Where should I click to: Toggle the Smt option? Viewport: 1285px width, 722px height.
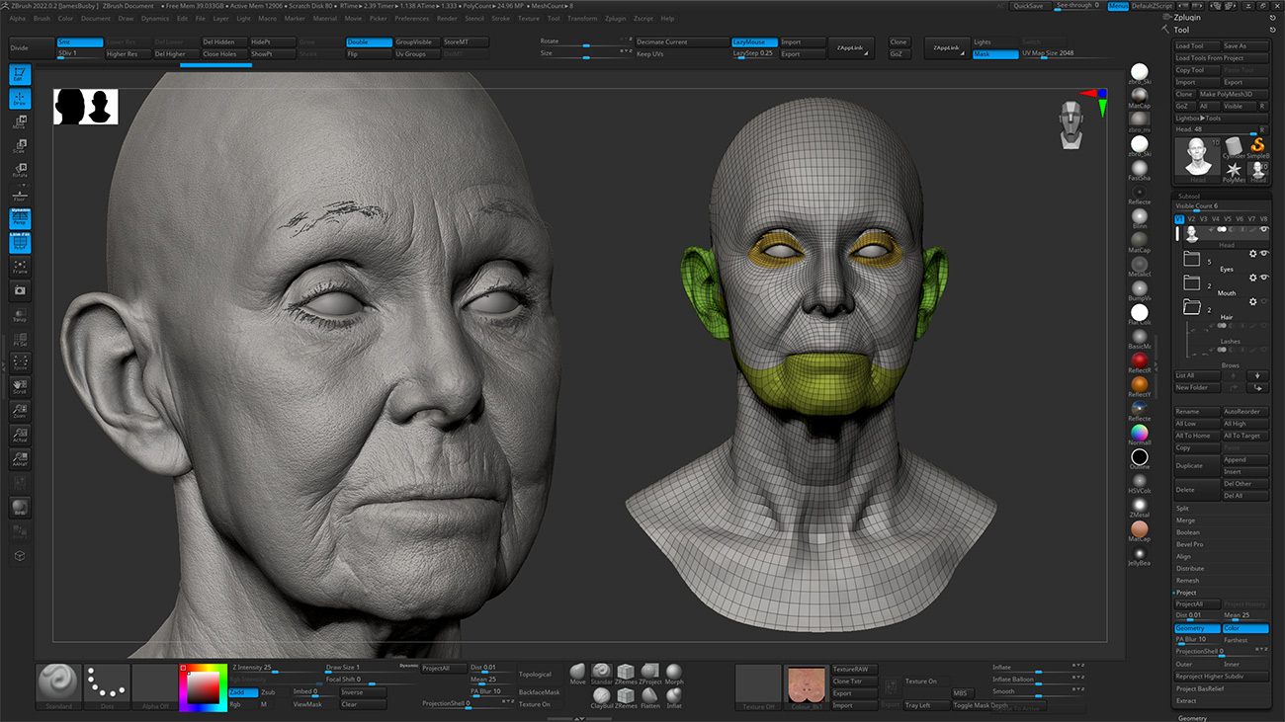[x=80, y=42]
